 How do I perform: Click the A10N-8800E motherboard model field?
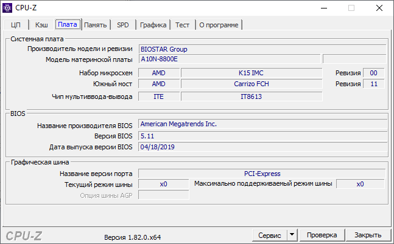[230, 59]
